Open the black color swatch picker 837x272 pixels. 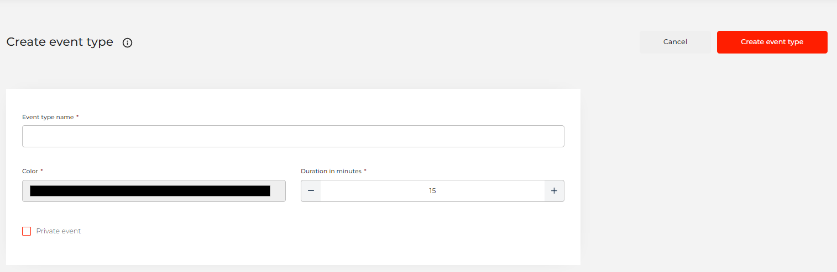150,191
